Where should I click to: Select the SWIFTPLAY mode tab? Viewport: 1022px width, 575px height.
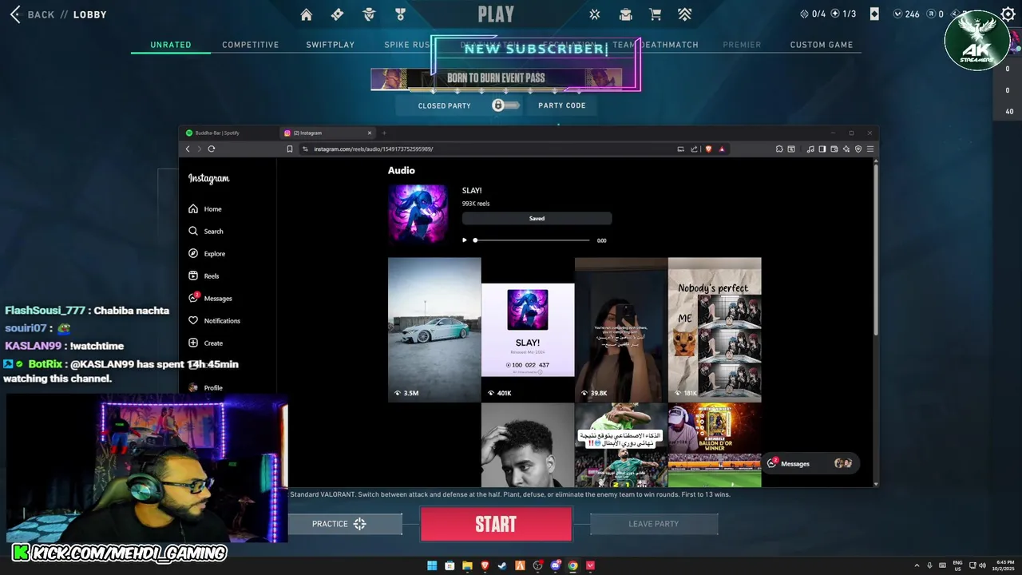331,45
